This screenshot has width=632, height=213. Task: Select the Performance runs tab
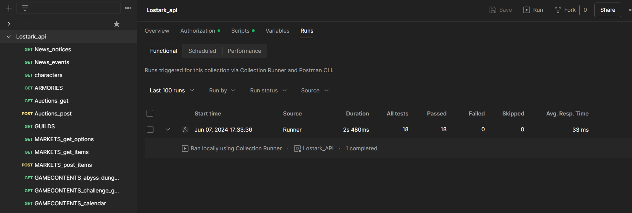click(244, 51)
